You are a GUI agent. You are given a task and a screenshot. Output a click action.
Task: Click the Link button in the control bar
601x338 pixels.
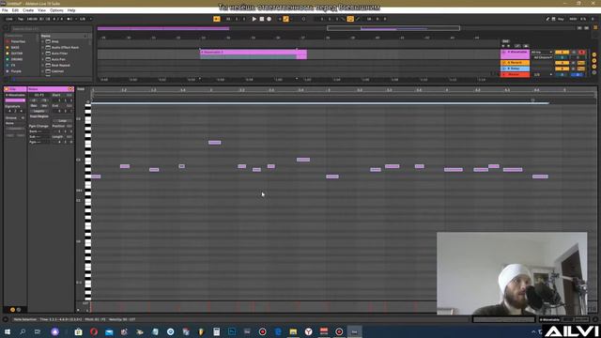point(9,19)
